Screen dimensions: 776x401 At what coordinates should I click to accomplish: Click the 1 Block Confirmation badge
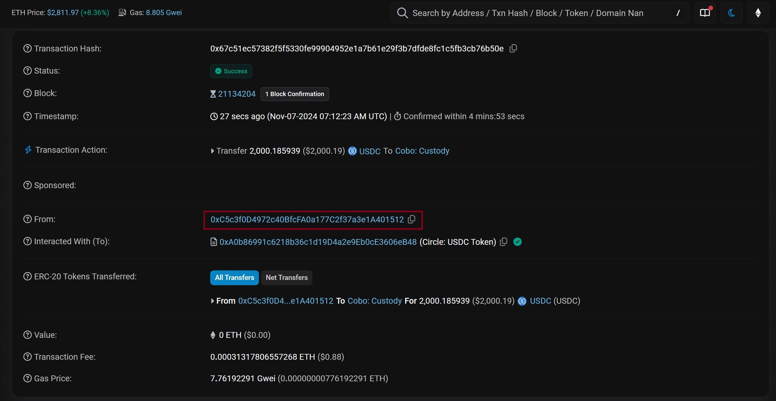coord(294,94)
